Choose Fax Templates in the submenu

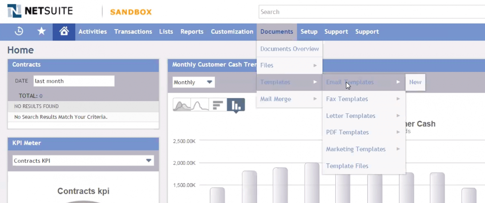click(364, 99)
